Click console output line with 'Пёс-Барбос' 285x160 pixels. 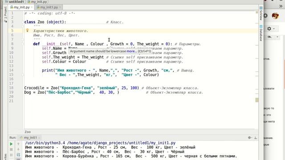point(105,152)
